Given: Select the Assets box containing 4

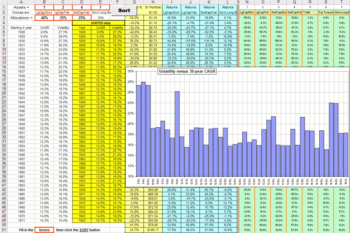Looking at the screenshot, I should point(82,7).
